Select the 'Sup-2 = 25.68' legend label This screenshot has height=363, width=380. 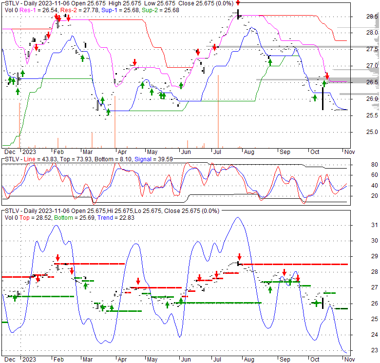tap(160, 10)
